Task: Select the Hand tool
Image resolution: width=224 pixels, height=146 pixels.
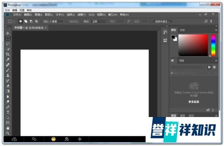Action: tap(8, 128)
